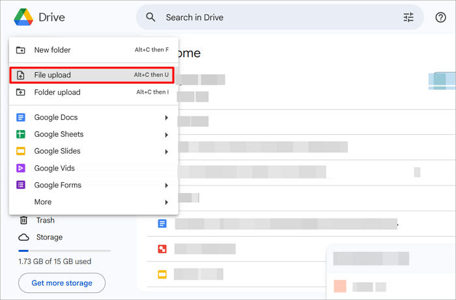Expand the Google Docs submenu arrow
The width and height of the screenshot is (456, 300).
166,118
